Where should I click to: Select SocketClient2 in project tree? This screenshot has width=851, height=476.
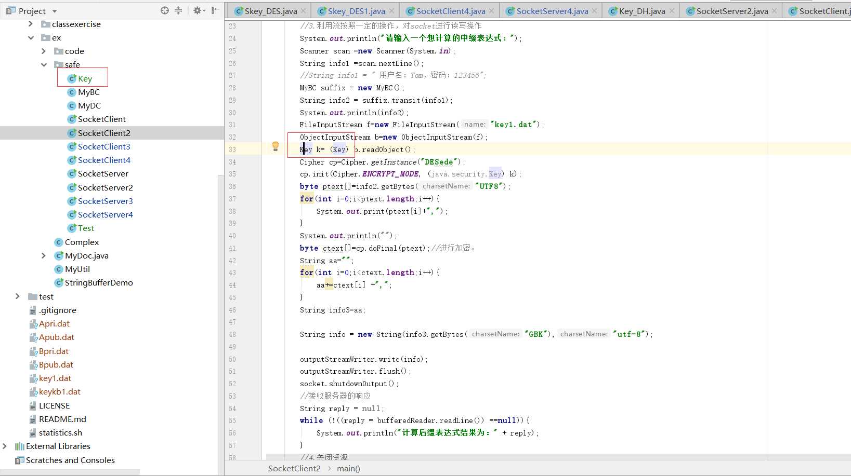(x=104, y=133)
